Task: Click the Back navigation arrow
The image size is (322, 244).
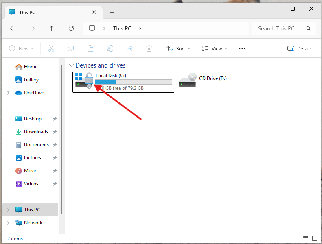Action: [x=13, y=28]
